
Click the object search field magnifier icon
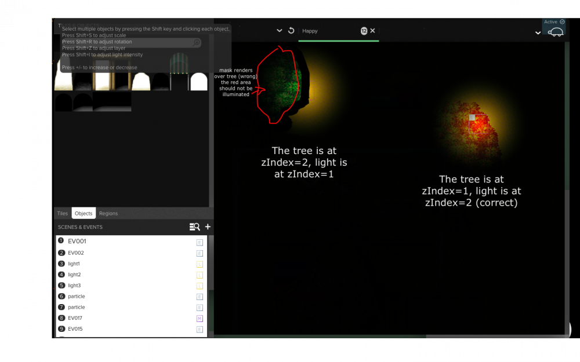tap(197, 42)
